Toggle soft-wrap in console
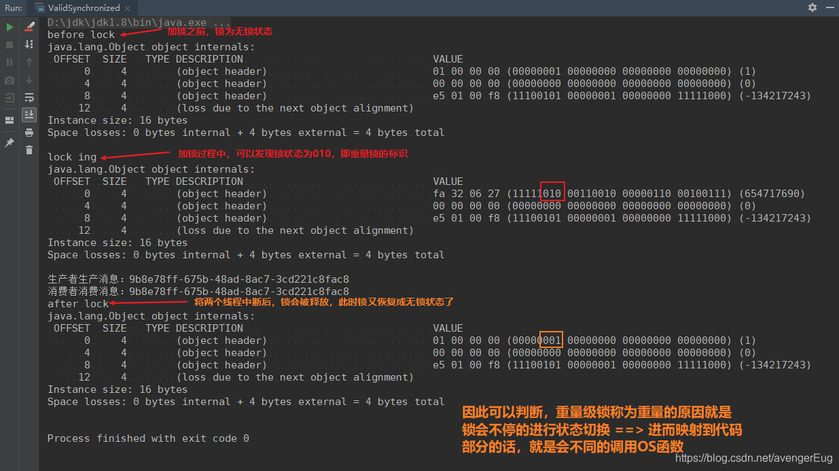This screenshot has width=839, height=471. point(29,97)
